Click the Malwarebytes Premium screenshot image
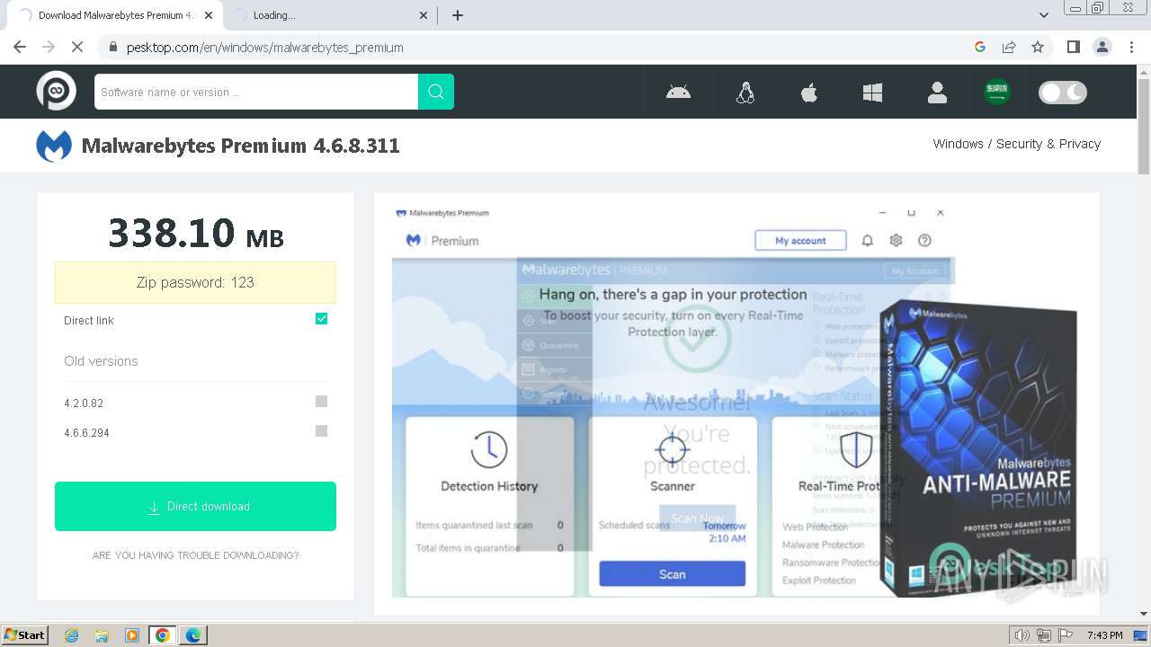 pos(736,403)
